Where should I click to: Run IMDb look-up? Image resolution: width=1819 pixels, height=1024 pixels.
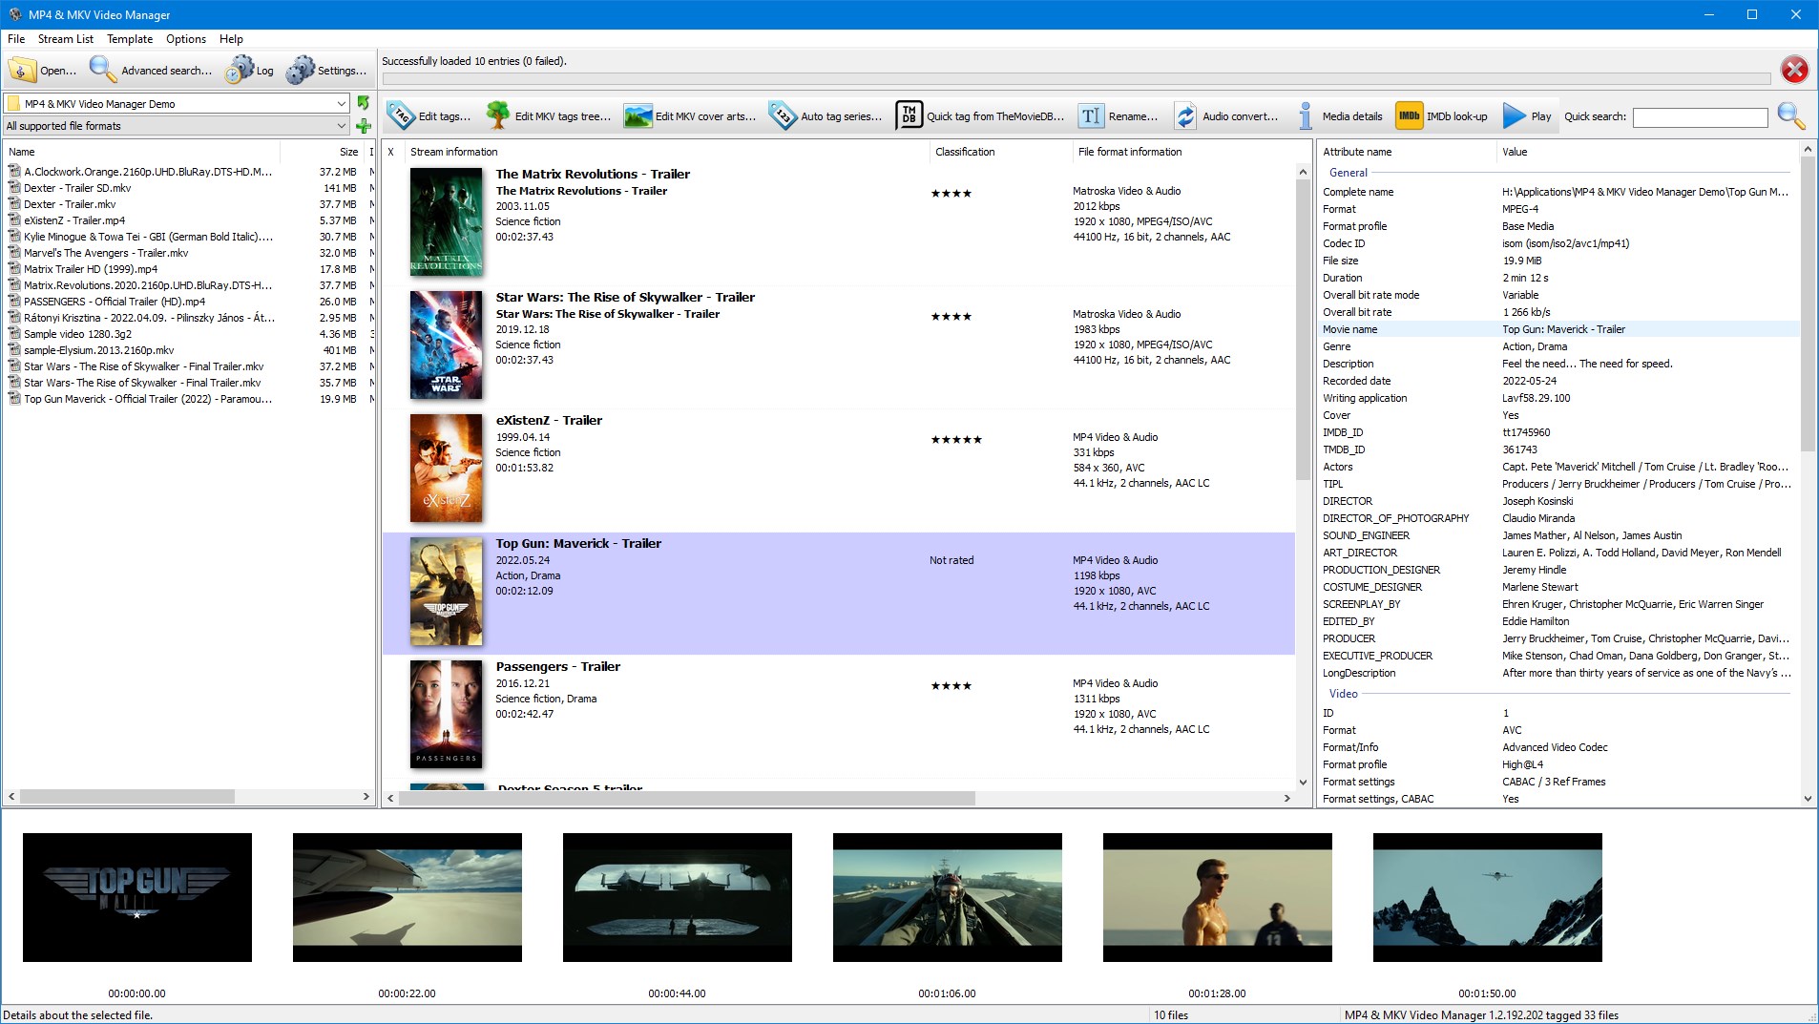click(1442, 116)
